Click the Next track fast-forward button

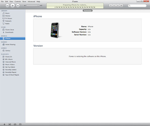point(18,6)
